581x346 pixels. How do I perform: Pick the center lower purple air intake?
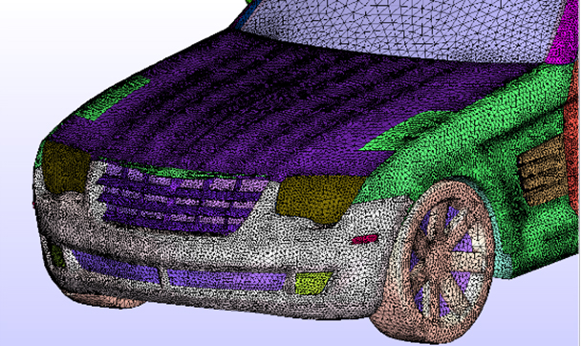226,280
